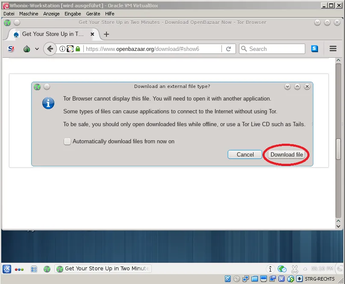Open the dialog window menu globe icon
Screen dimensions: 345x284
click(37, 87)
